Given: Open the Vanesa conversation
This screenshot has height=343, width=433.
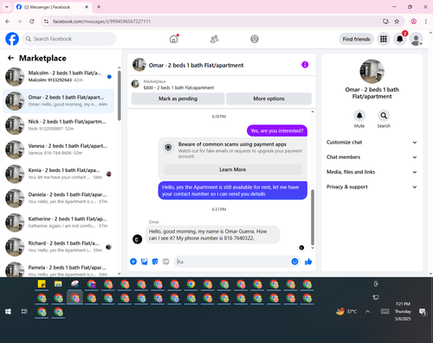Looking at the screenshot, I should [59, 149].
